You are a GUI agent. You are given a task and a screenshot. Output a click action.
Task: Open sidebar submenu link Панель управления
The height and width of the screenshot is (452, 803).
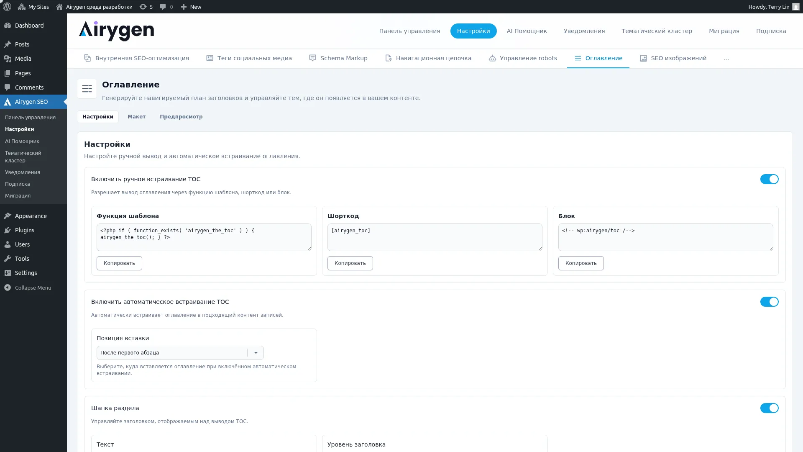coord(30,118)
